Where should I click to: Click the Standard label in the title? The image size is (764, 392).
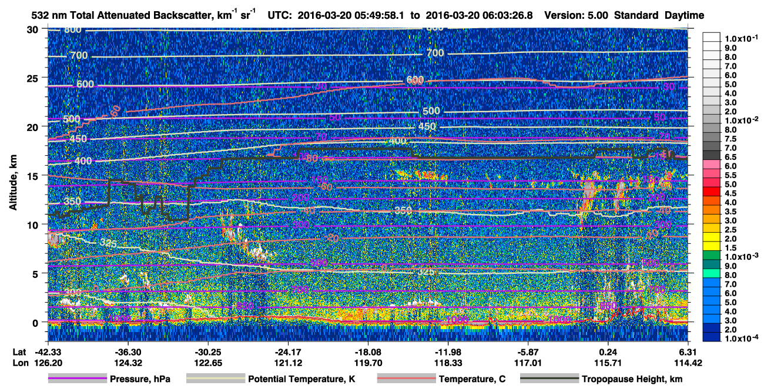[x=636, y=15]
